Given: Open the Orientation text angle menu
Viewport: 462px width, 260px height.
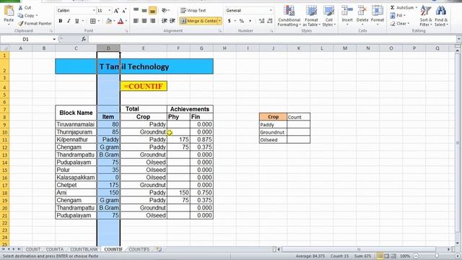Looking at the screenshot, I should coord(165,11).
